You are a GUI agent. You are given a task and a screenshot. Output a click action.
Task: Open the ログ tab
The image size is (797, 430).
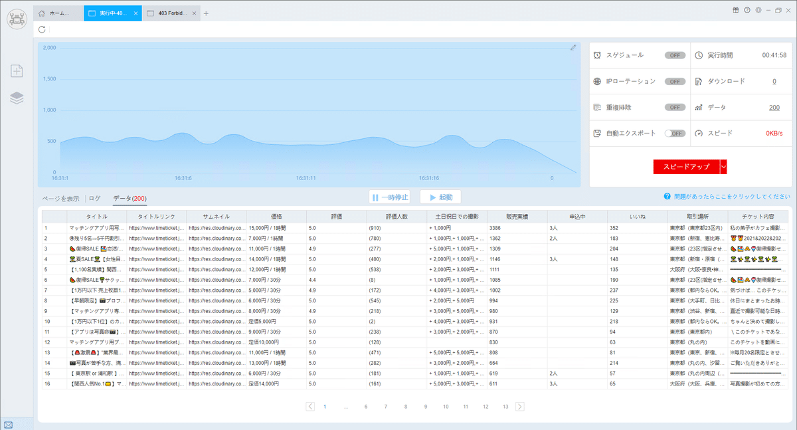(95, 198)
